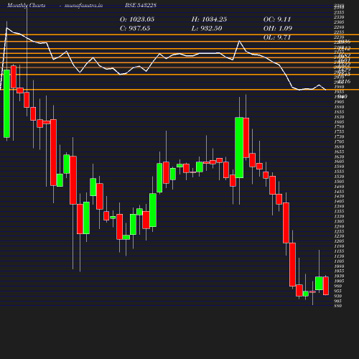Click the open value 'O: 1023.05'
This screenshot has height=359, width=359.
coord(137,19)
